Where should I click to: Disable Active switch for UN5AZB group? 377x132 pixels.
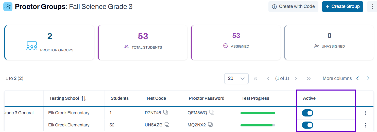click(x=307, y=125)
